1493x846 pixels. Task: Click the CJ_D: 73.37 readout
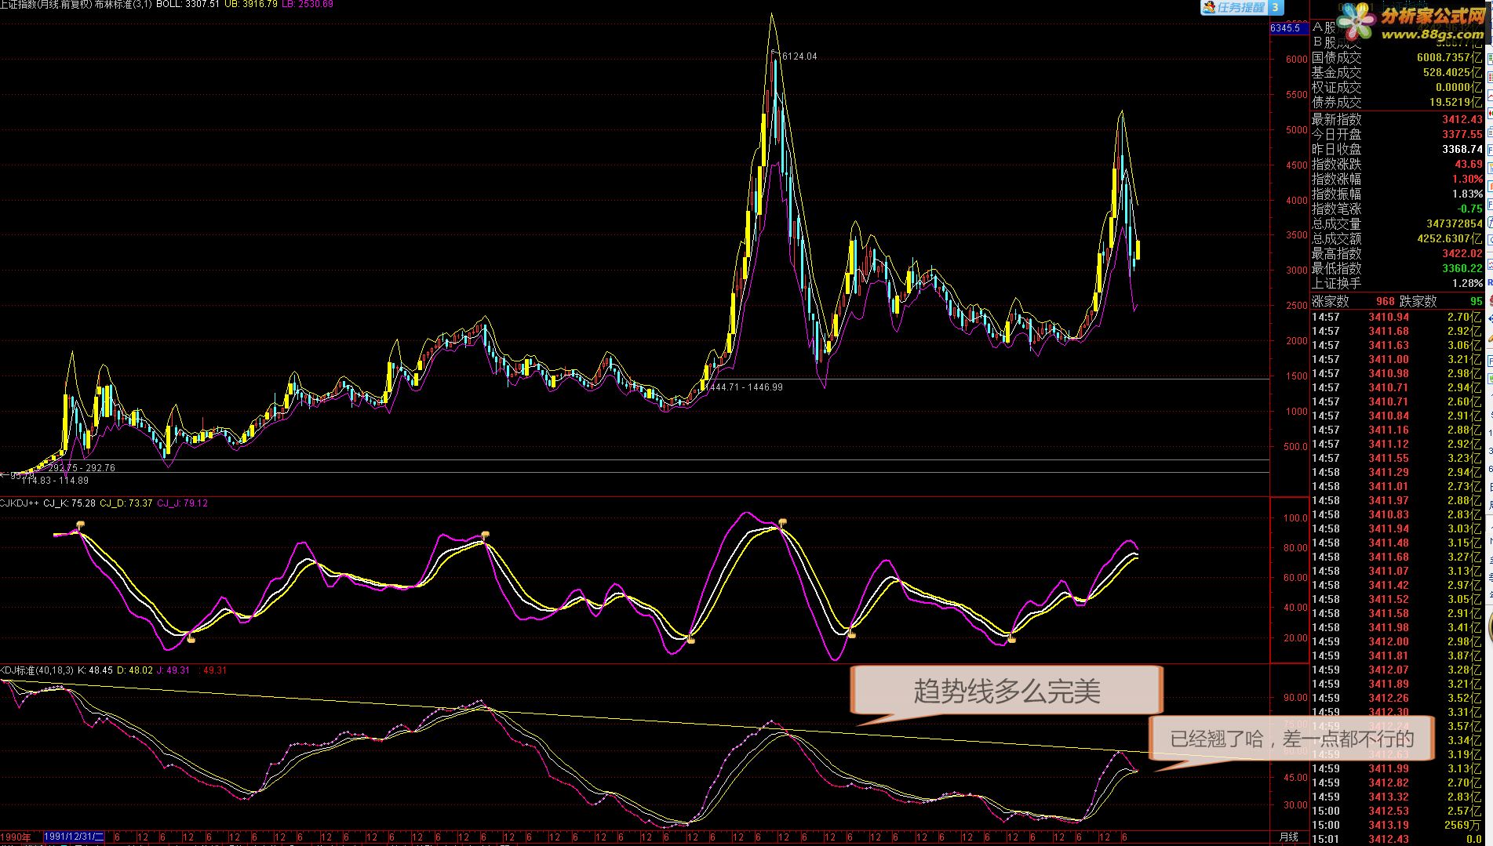click(x=126, y=503)
